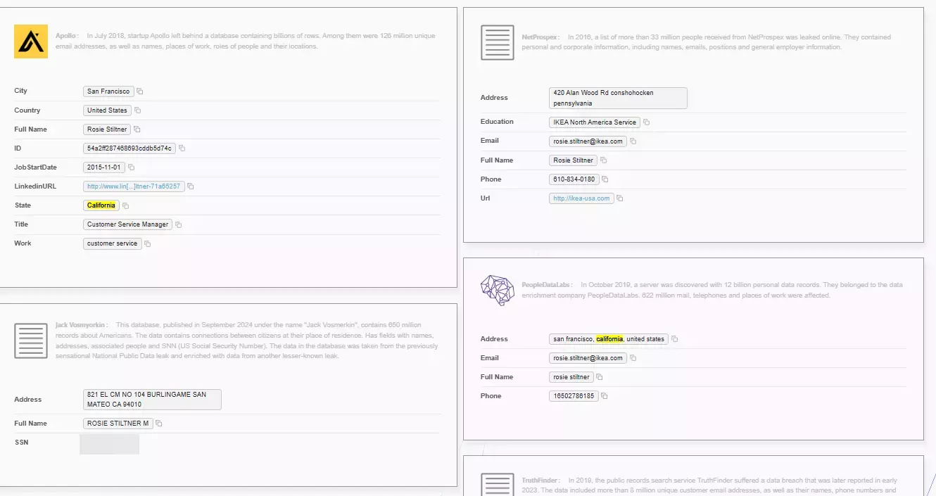
Task: Copy the Address in PeopleDataLabs card
Action: tap(674, 339)
